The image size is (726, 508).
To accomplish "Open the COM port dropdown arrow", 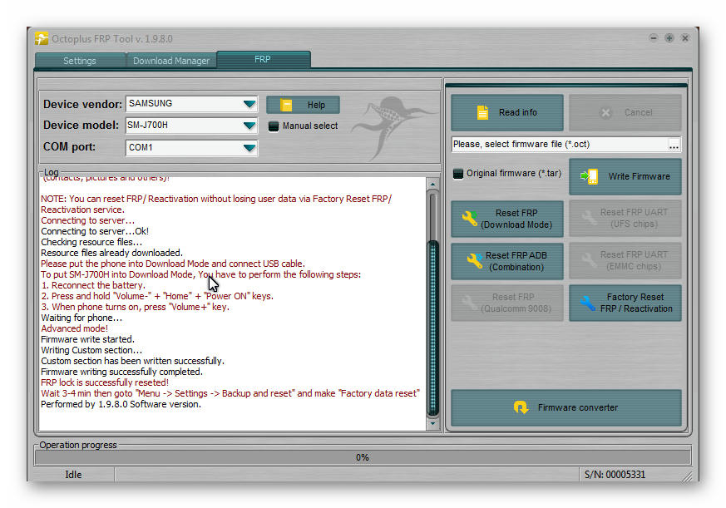I will tap(249, 148).
